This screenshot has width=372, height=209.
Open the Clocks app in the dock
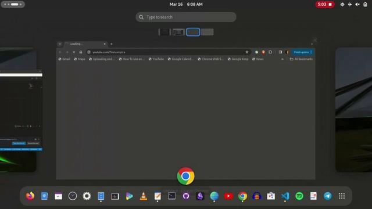73,196
